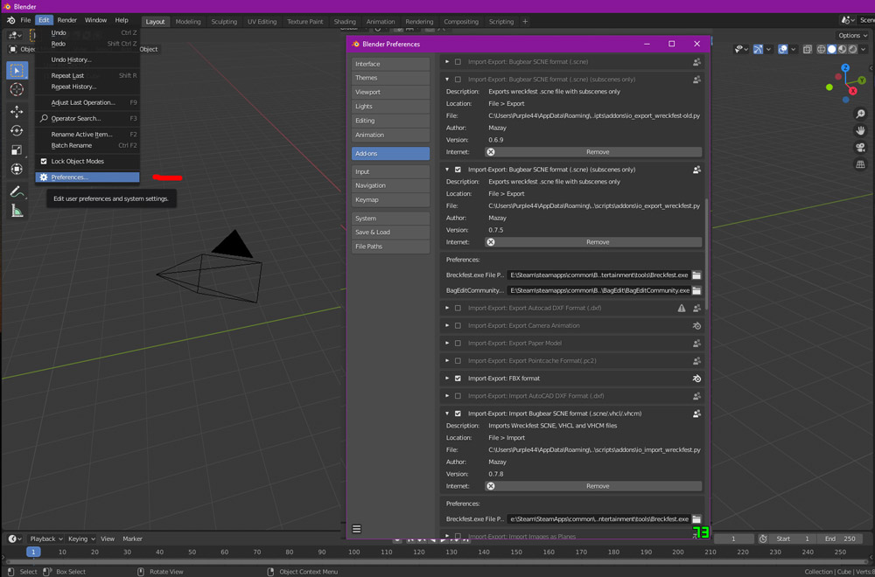This screenshot has height=577, width=875.
Task: Click the sidebar expand arrow beside gizmo
Action: (871, 68)
